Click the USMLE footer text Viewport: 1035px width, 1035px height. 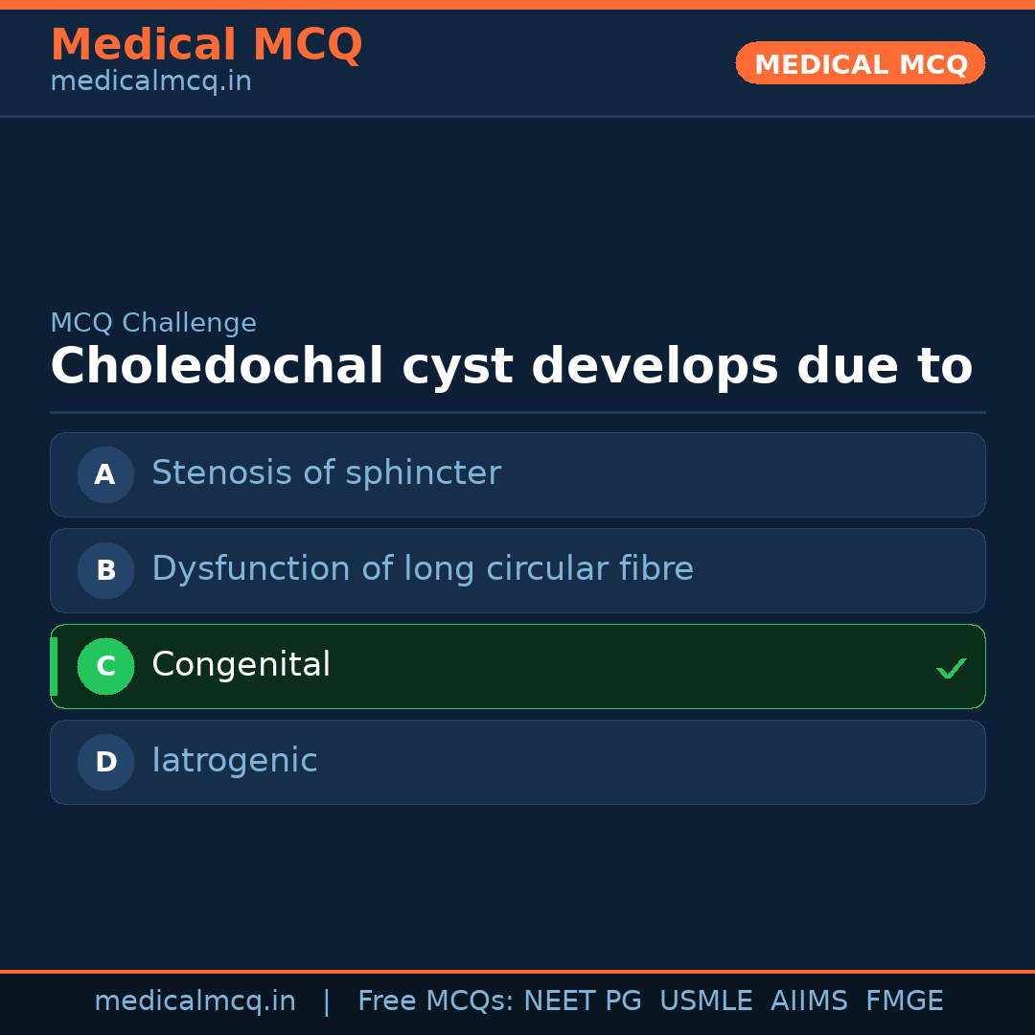click(705, 1001)
